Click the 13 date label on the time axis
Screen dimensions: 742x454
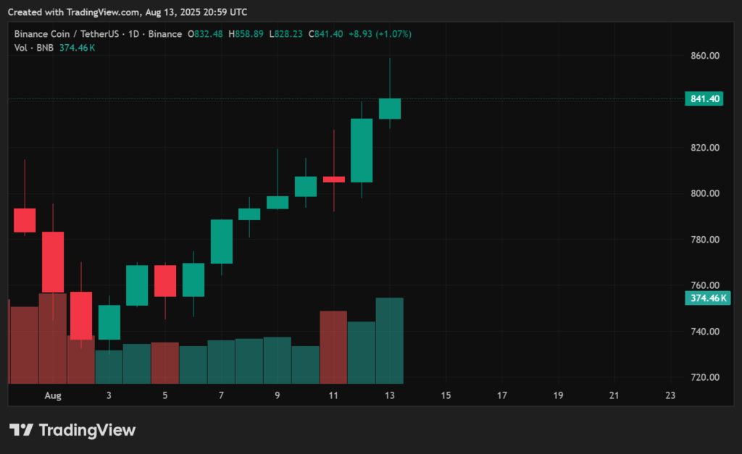(389, 395)
